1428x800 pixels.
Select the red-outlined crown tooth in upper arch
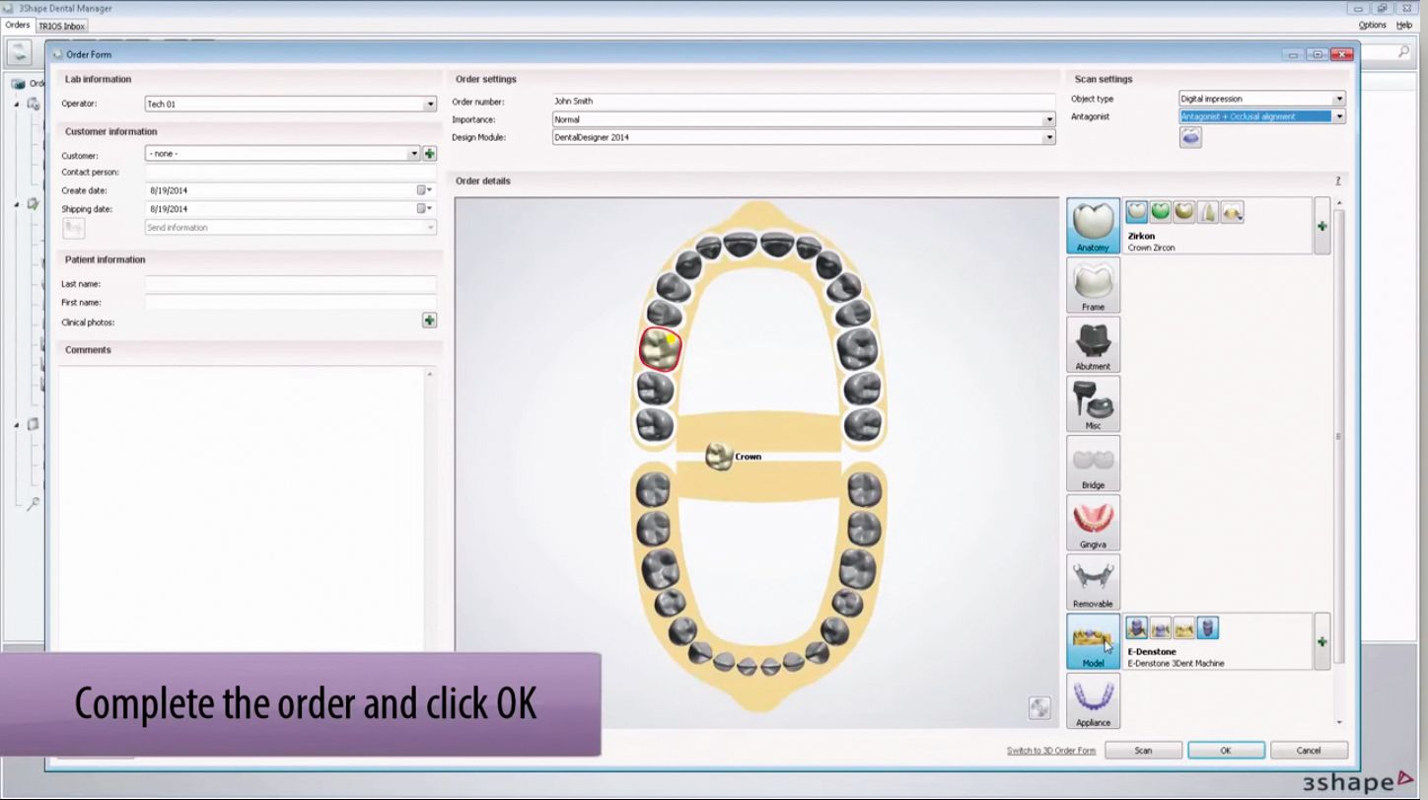pos(660,349)
